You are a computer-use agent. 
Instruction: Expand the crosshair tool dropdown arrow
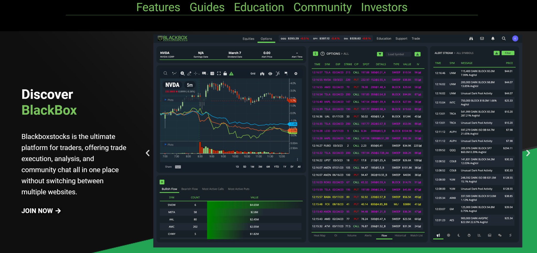click(199, 74)
